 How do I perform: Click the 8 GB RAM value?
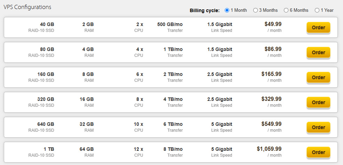pos(88,74)
